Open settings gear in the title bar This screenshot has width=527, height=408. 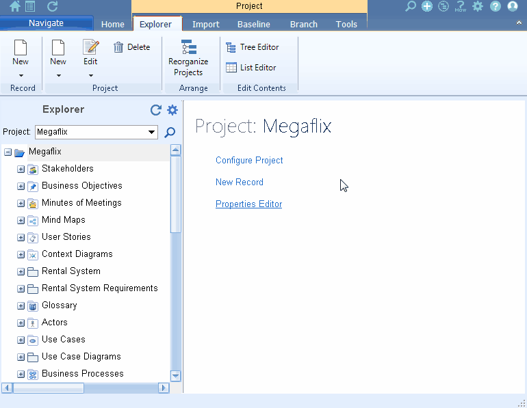click(478, 6)
